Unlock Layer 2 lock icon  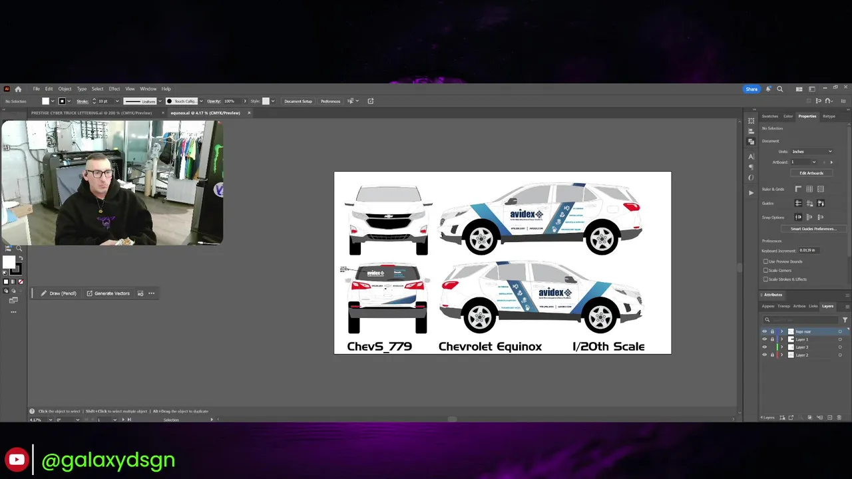(x=772, y=355)
